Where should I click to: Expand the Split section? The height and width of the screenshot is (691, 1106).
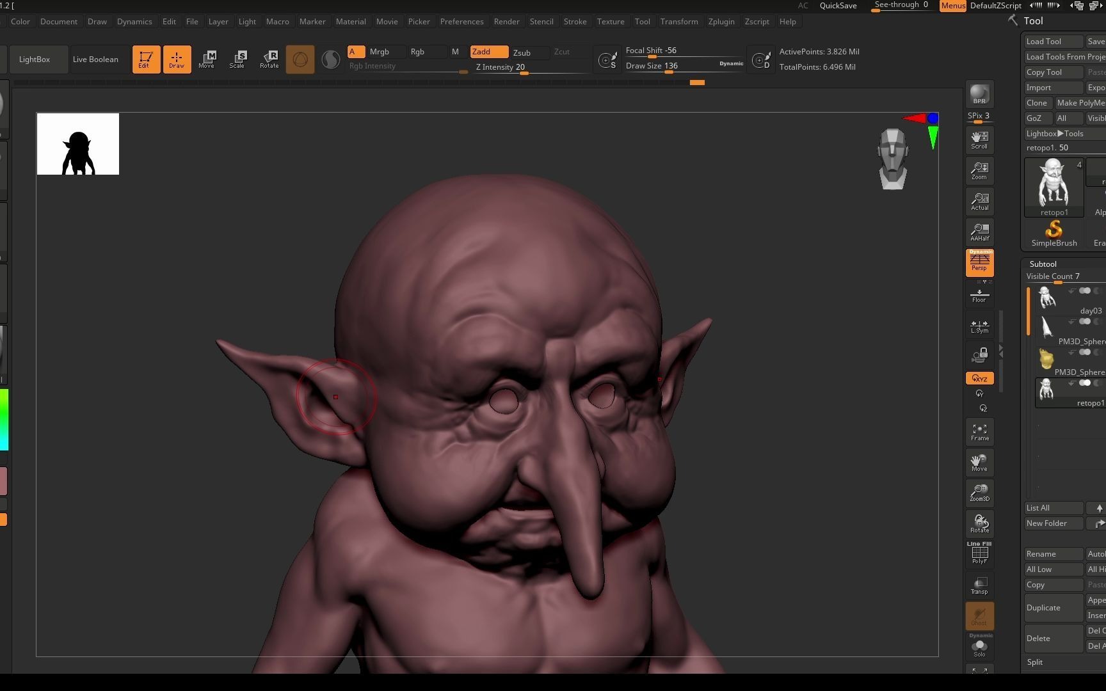[1034, 662]
